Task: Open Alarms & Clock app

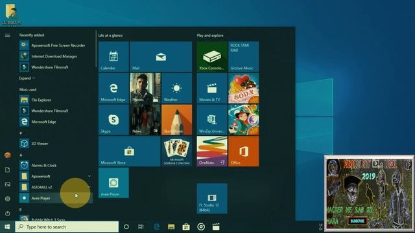Action: click(56, 165)
